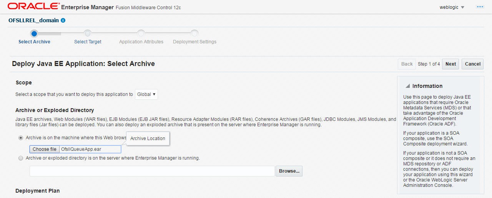Click the Oracle logo

click(33, 7)
